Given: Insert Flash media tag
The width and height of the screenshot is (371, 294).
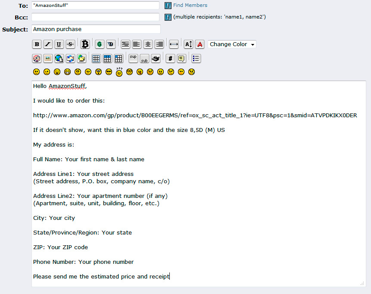Looking at the screenshot, I should tap(37, 59).
